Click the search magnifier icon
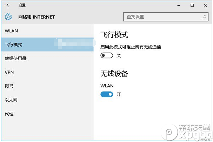Viewport: 213px width, 142px height. (x=205, y=17)
